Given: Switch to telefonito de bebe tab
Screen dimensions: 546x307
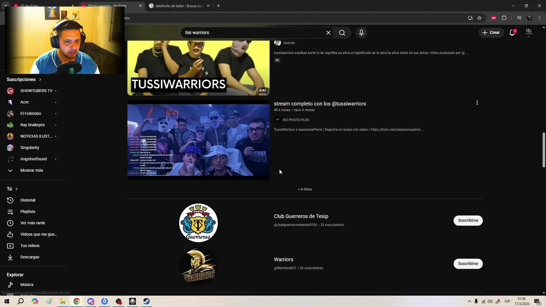Looking at the screenshot, I should pos(179,6).
